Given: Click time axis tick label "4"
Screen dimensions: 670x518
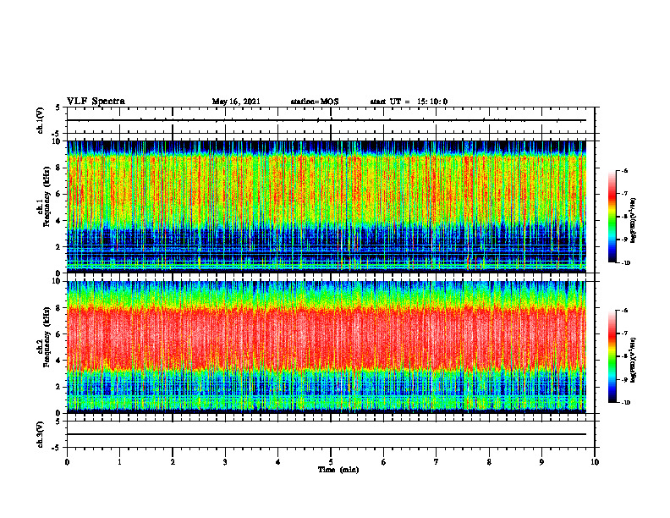Looking at the screenshot, I should click(x=278, y=462).
